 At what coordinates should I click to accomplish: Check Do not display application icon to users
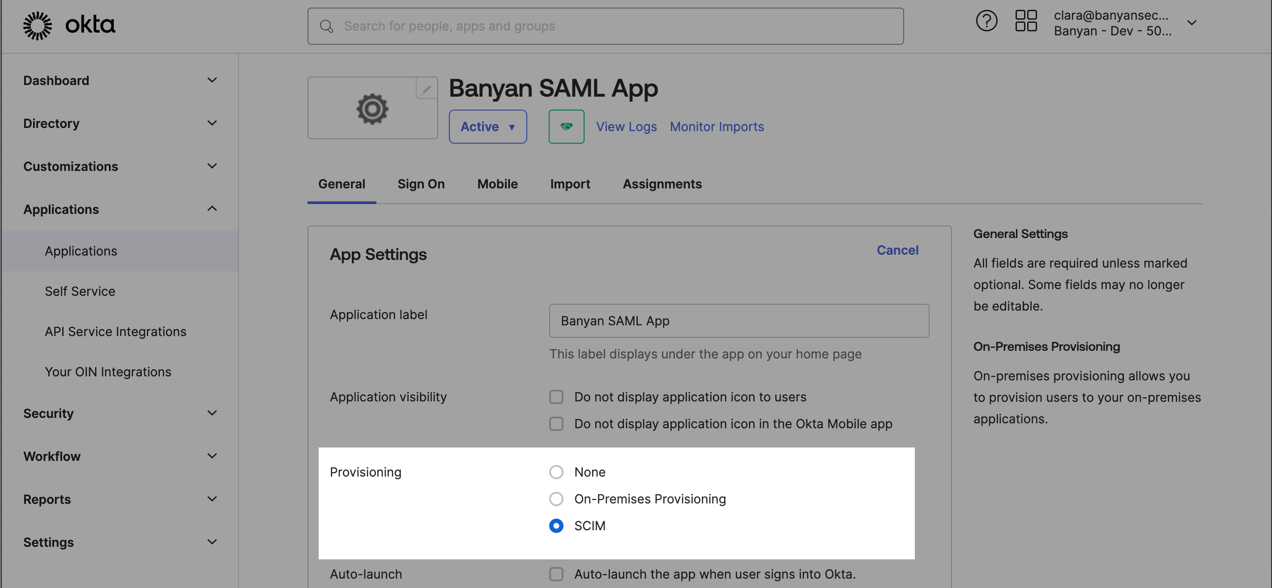pyautogui.click(x=556, y=396)
